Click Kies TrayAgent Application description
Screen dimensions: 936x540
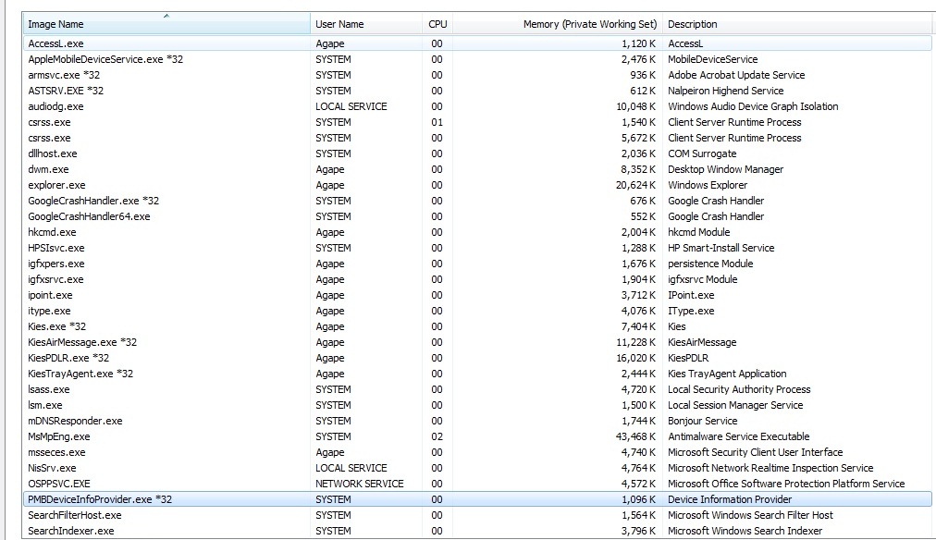tap(727, 374)
